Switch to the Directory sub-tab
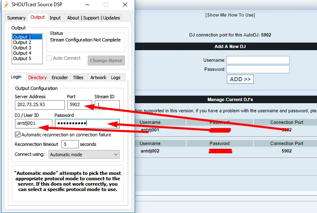 tap(37, 77)
